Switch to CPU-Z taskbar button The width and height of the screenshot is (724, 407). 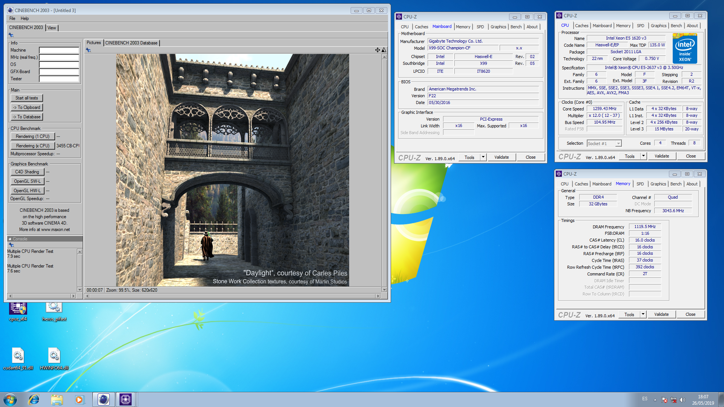tap(126, 399)
